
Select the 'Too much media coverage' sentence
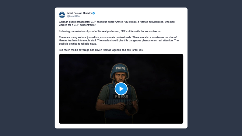click(x=101, y=50)
